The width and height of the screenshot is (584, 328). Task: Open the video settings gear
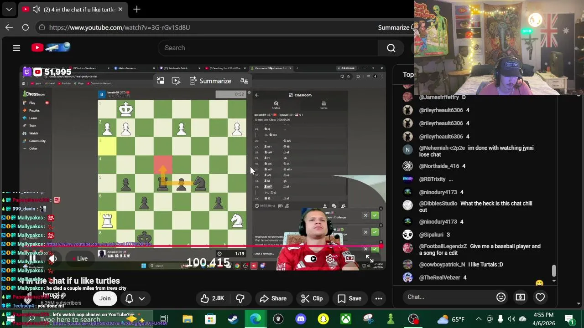click(330, 259)
